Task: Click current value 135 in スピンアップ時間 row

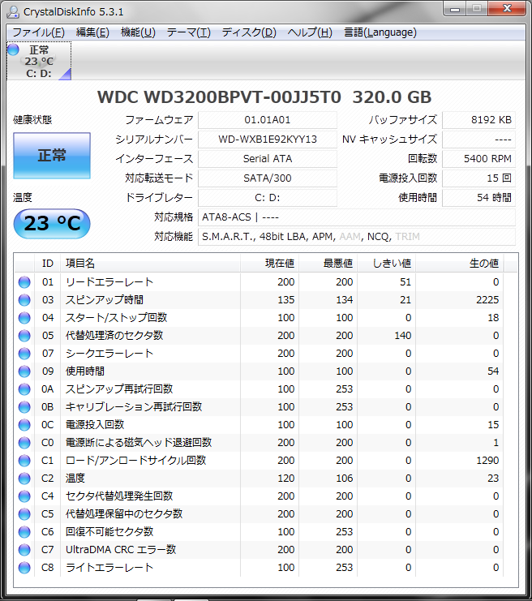Action: [286, 300]
